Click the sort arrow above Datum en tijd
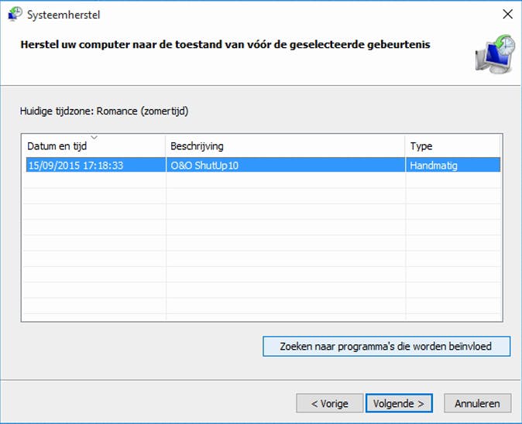The width and height of the screenshot is (522, 424). pyautogui.click(x=94, y=138)
